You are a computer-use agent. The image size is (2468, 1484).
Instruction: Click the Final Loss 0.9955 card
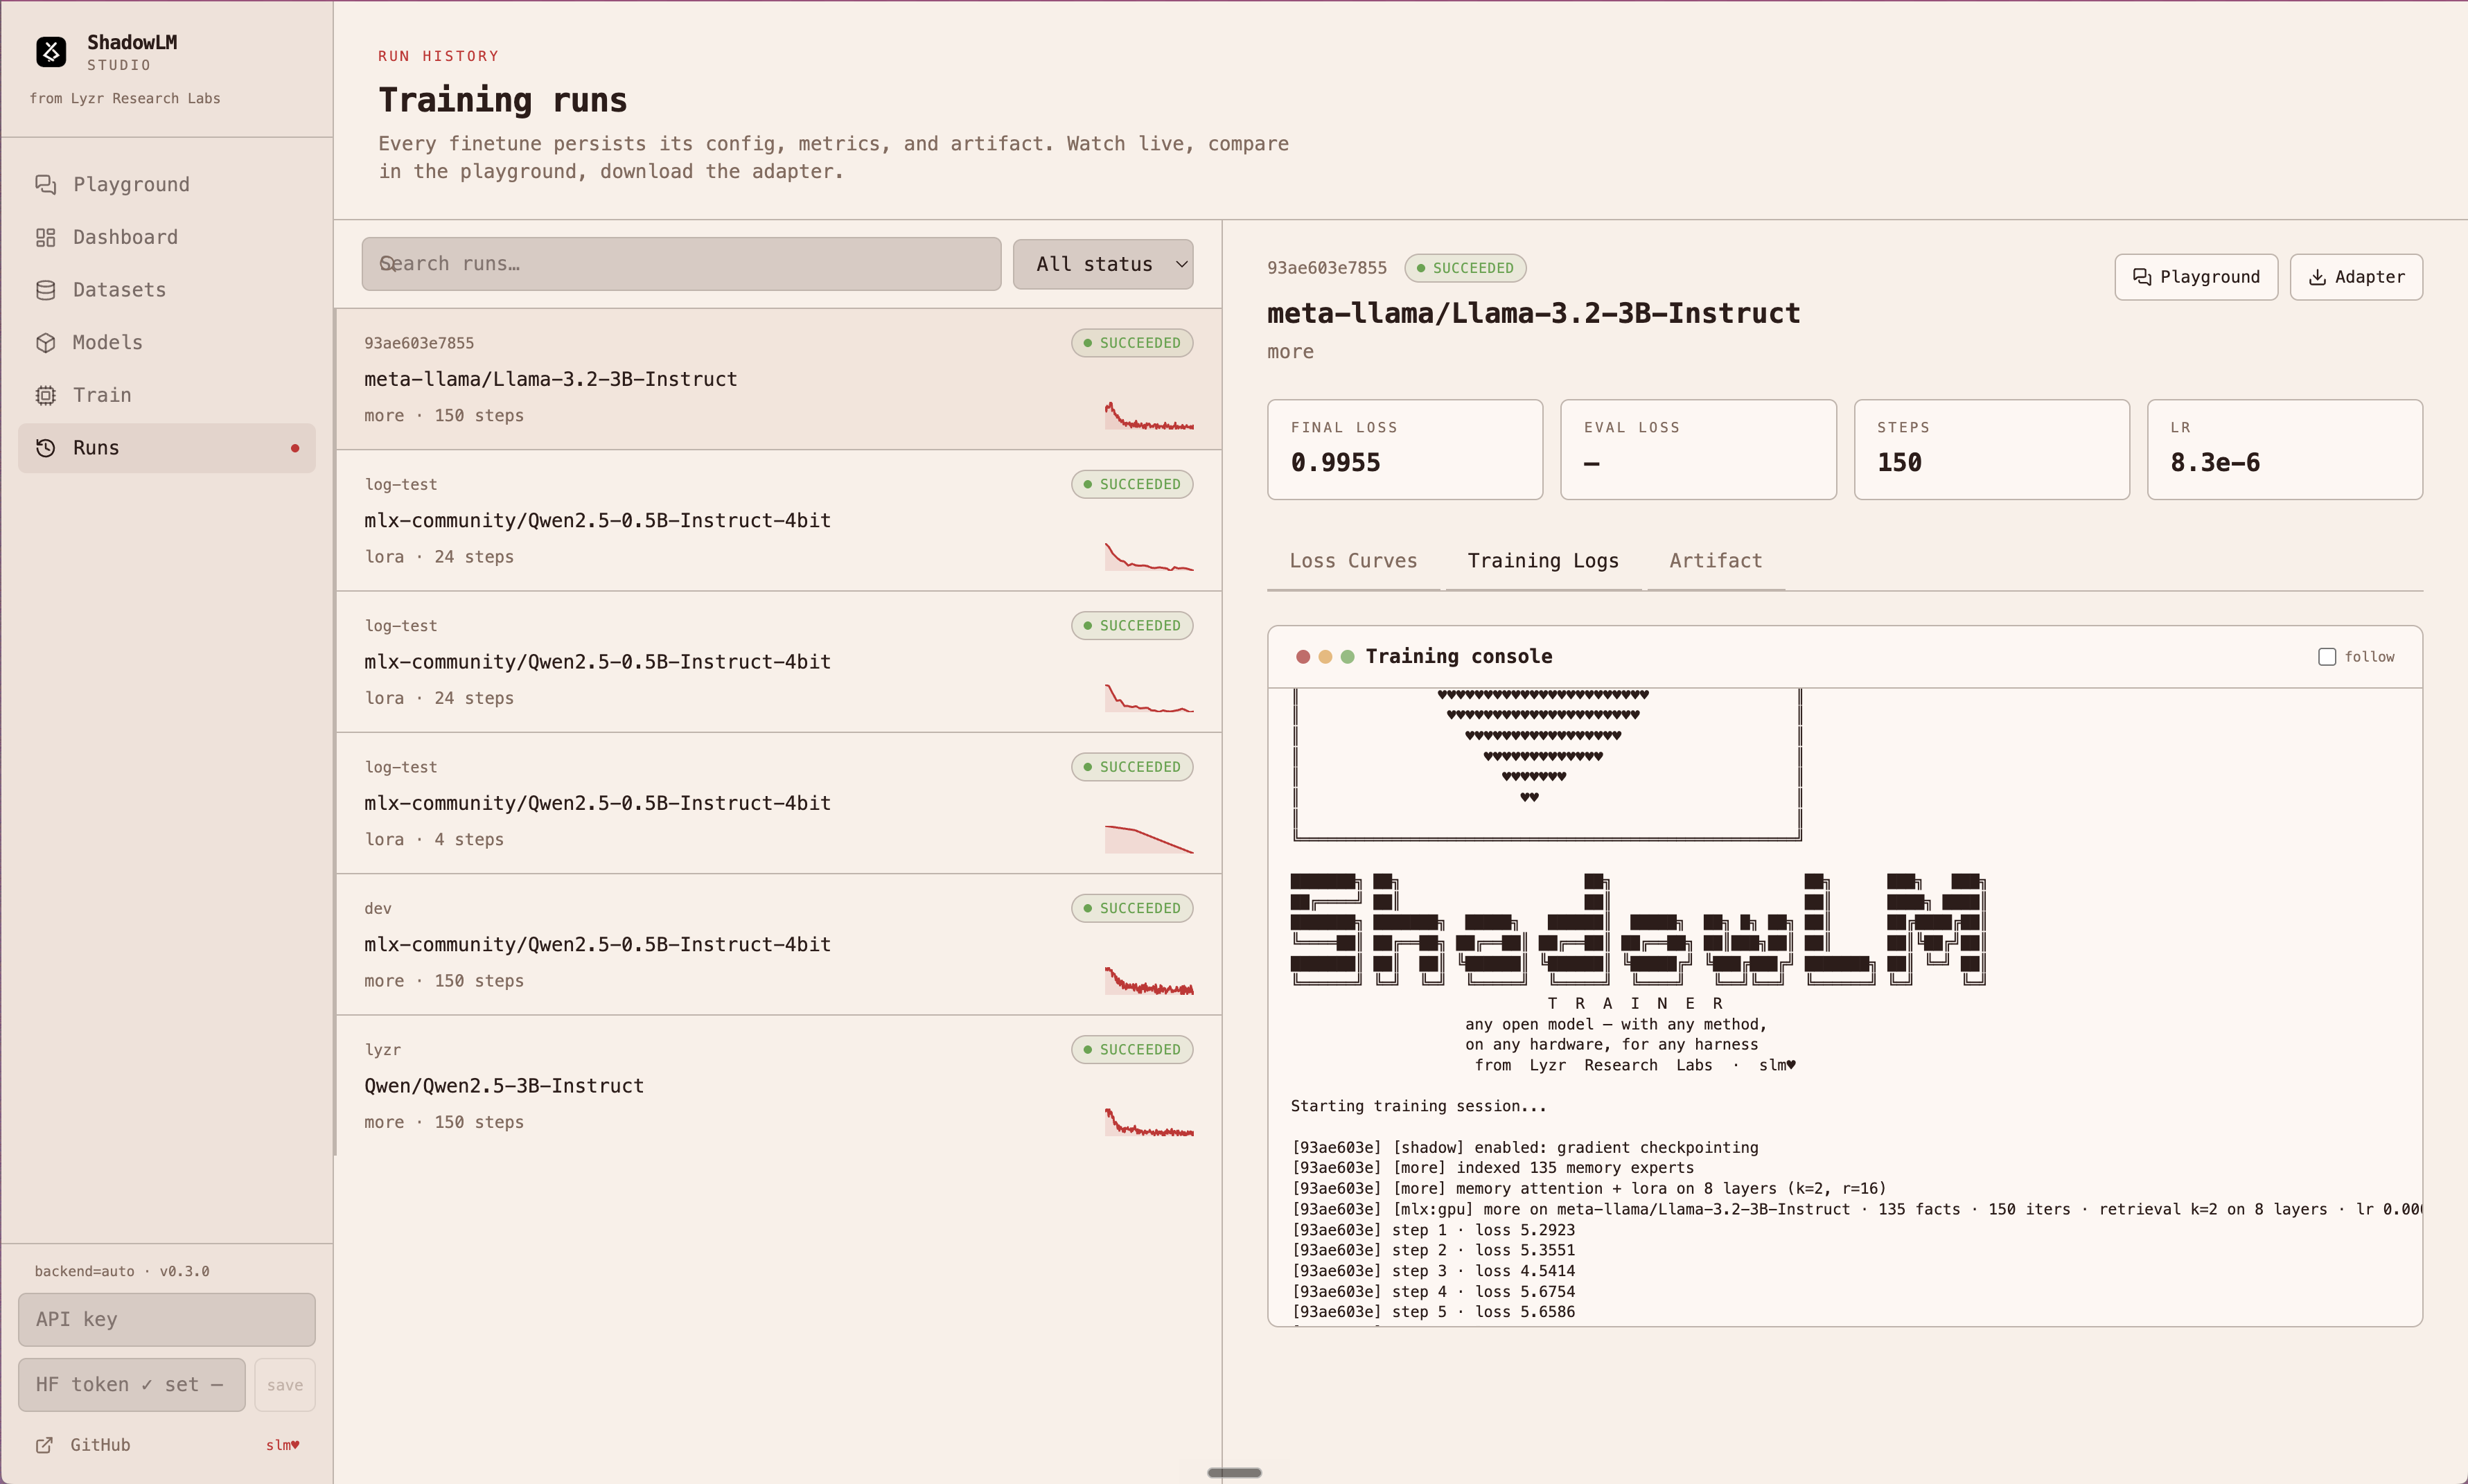click(x=1405, y=449)
